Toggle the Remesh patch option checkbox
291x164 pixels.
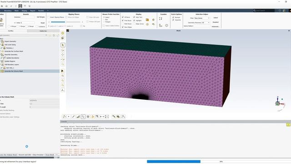(173, 17)
